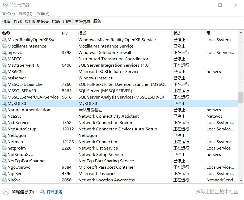
Task: Switch to the 启动 tab
Action: (x=56, y=22)
